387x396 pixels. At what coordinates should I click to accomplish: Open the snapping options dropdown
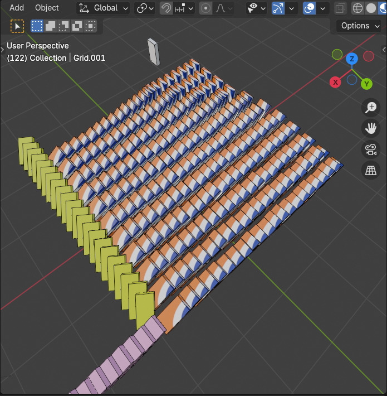[x=184, y=8]
